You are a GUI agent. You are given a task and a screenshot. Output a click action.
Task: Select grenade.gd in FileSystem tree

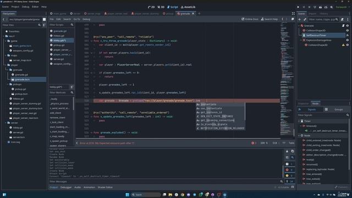(x=21, y=75)
